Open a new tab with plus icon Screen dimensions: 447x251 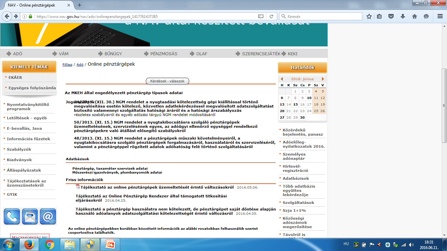coord(80,5)
